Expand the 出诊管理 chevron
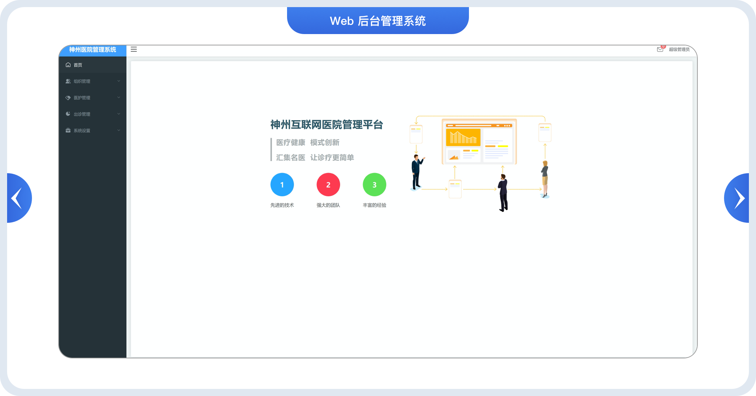756x396 pixels. (119, 114)
